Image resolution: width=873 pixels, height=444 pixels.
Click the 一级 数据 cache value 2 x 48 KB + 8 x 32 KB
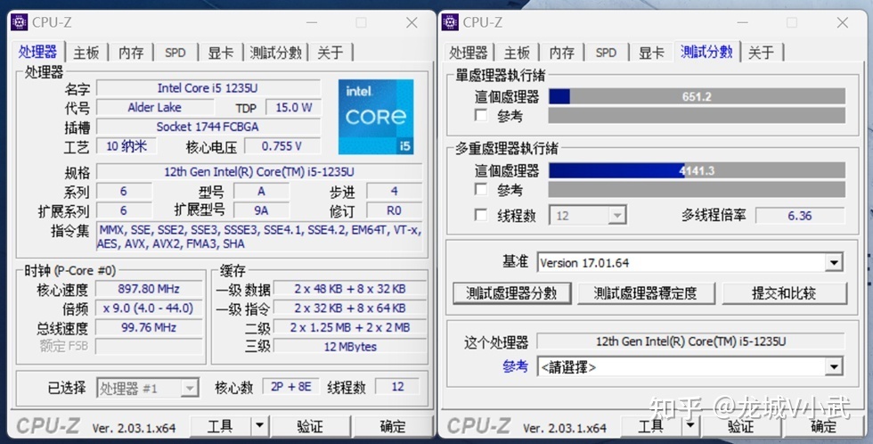click(x=350, y=289)
